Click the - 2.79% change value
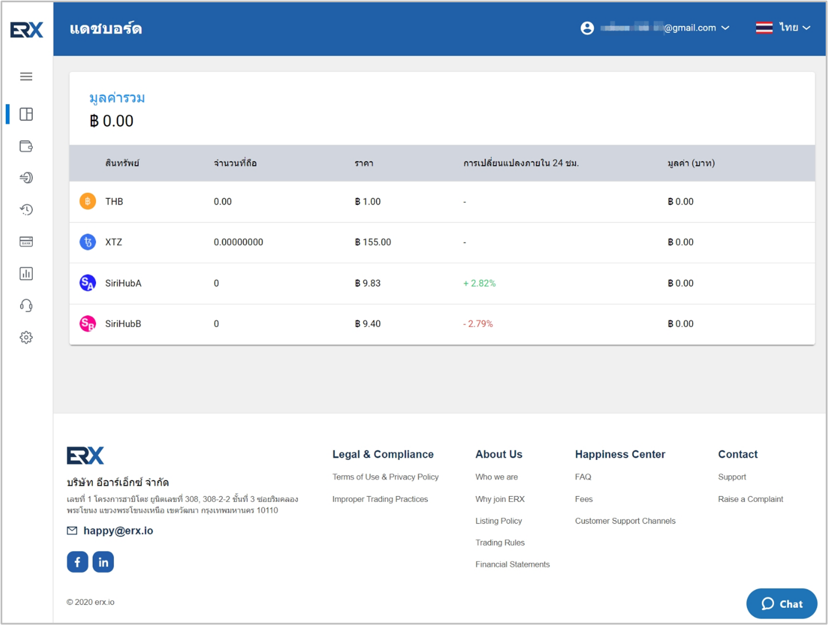828x625 pixels. [x=478, y=324]
